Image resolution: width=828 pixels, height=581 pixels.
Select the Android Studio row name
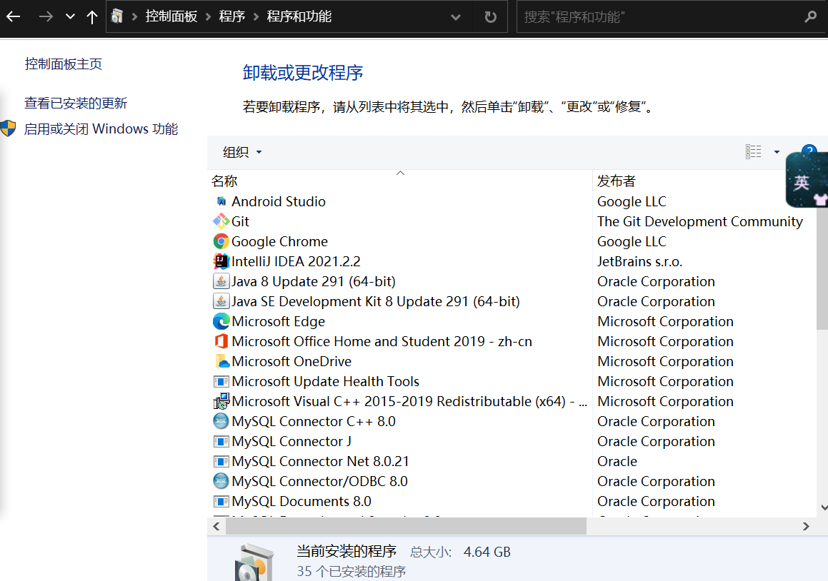click(x=279, y=201)
